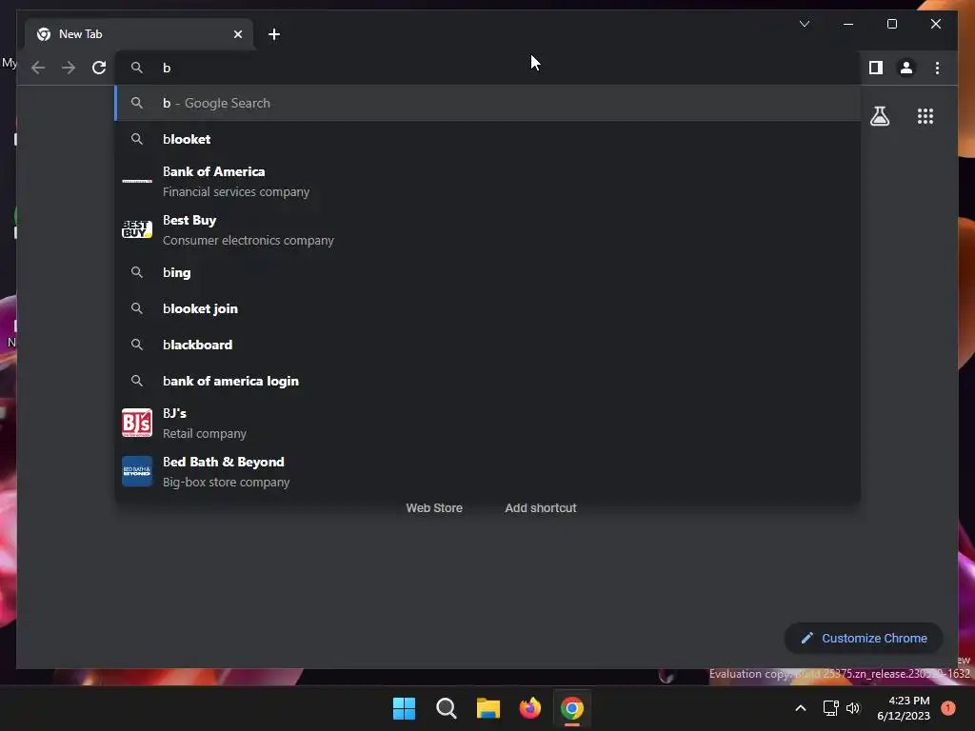Open the Chrome profile menu
The height and width of the screenshot is (731, 975).
(906, 68)
